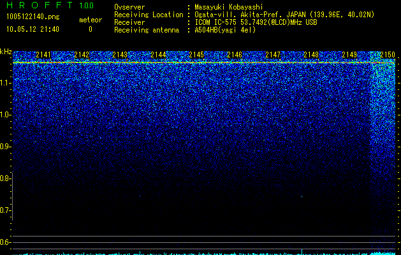Screen dimensions: 401x255
Task: Click the 0.7 frequency axis label
Action: click(x=5, y=210)
